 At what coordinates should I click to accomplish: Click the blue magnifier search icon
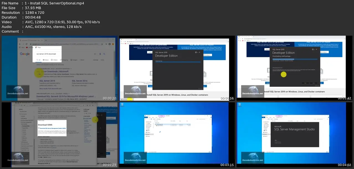104,54
